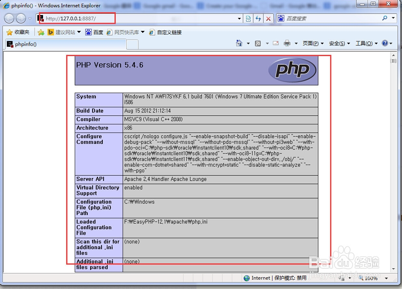Click the Print icon
The image size is (402, 289).
(x=287, y=43)
